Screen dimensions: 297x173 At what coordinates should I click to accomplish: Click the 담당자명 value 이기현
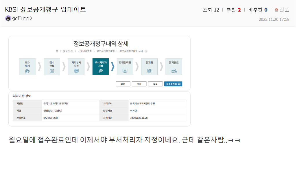pyautogui.click(x=134, y=111)
